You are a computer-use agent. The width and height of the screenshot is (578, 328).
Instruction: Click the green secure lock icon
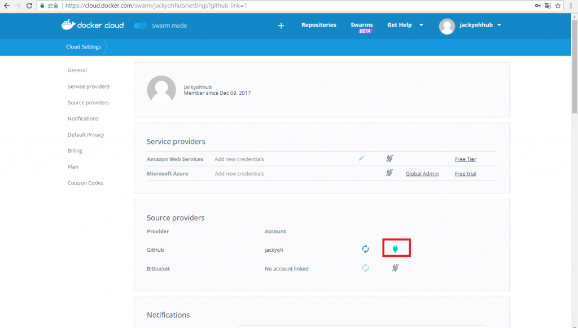click(x=42, y=6)
